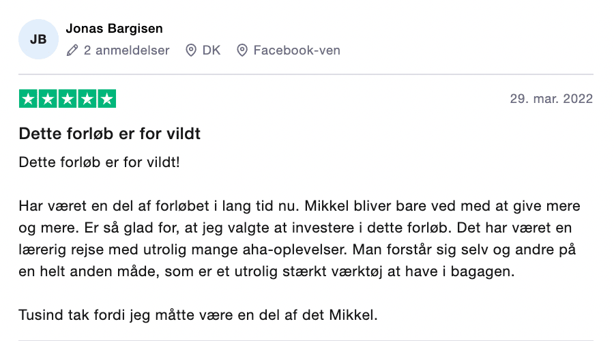The image size is (614, 341).
Task: Click the first green rating star
Action: (x=29, y=99)
